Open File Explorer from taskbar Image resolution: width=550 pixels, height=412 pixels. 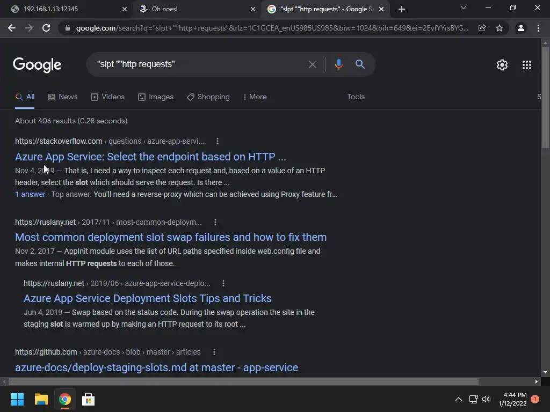(x=41, y=399)
